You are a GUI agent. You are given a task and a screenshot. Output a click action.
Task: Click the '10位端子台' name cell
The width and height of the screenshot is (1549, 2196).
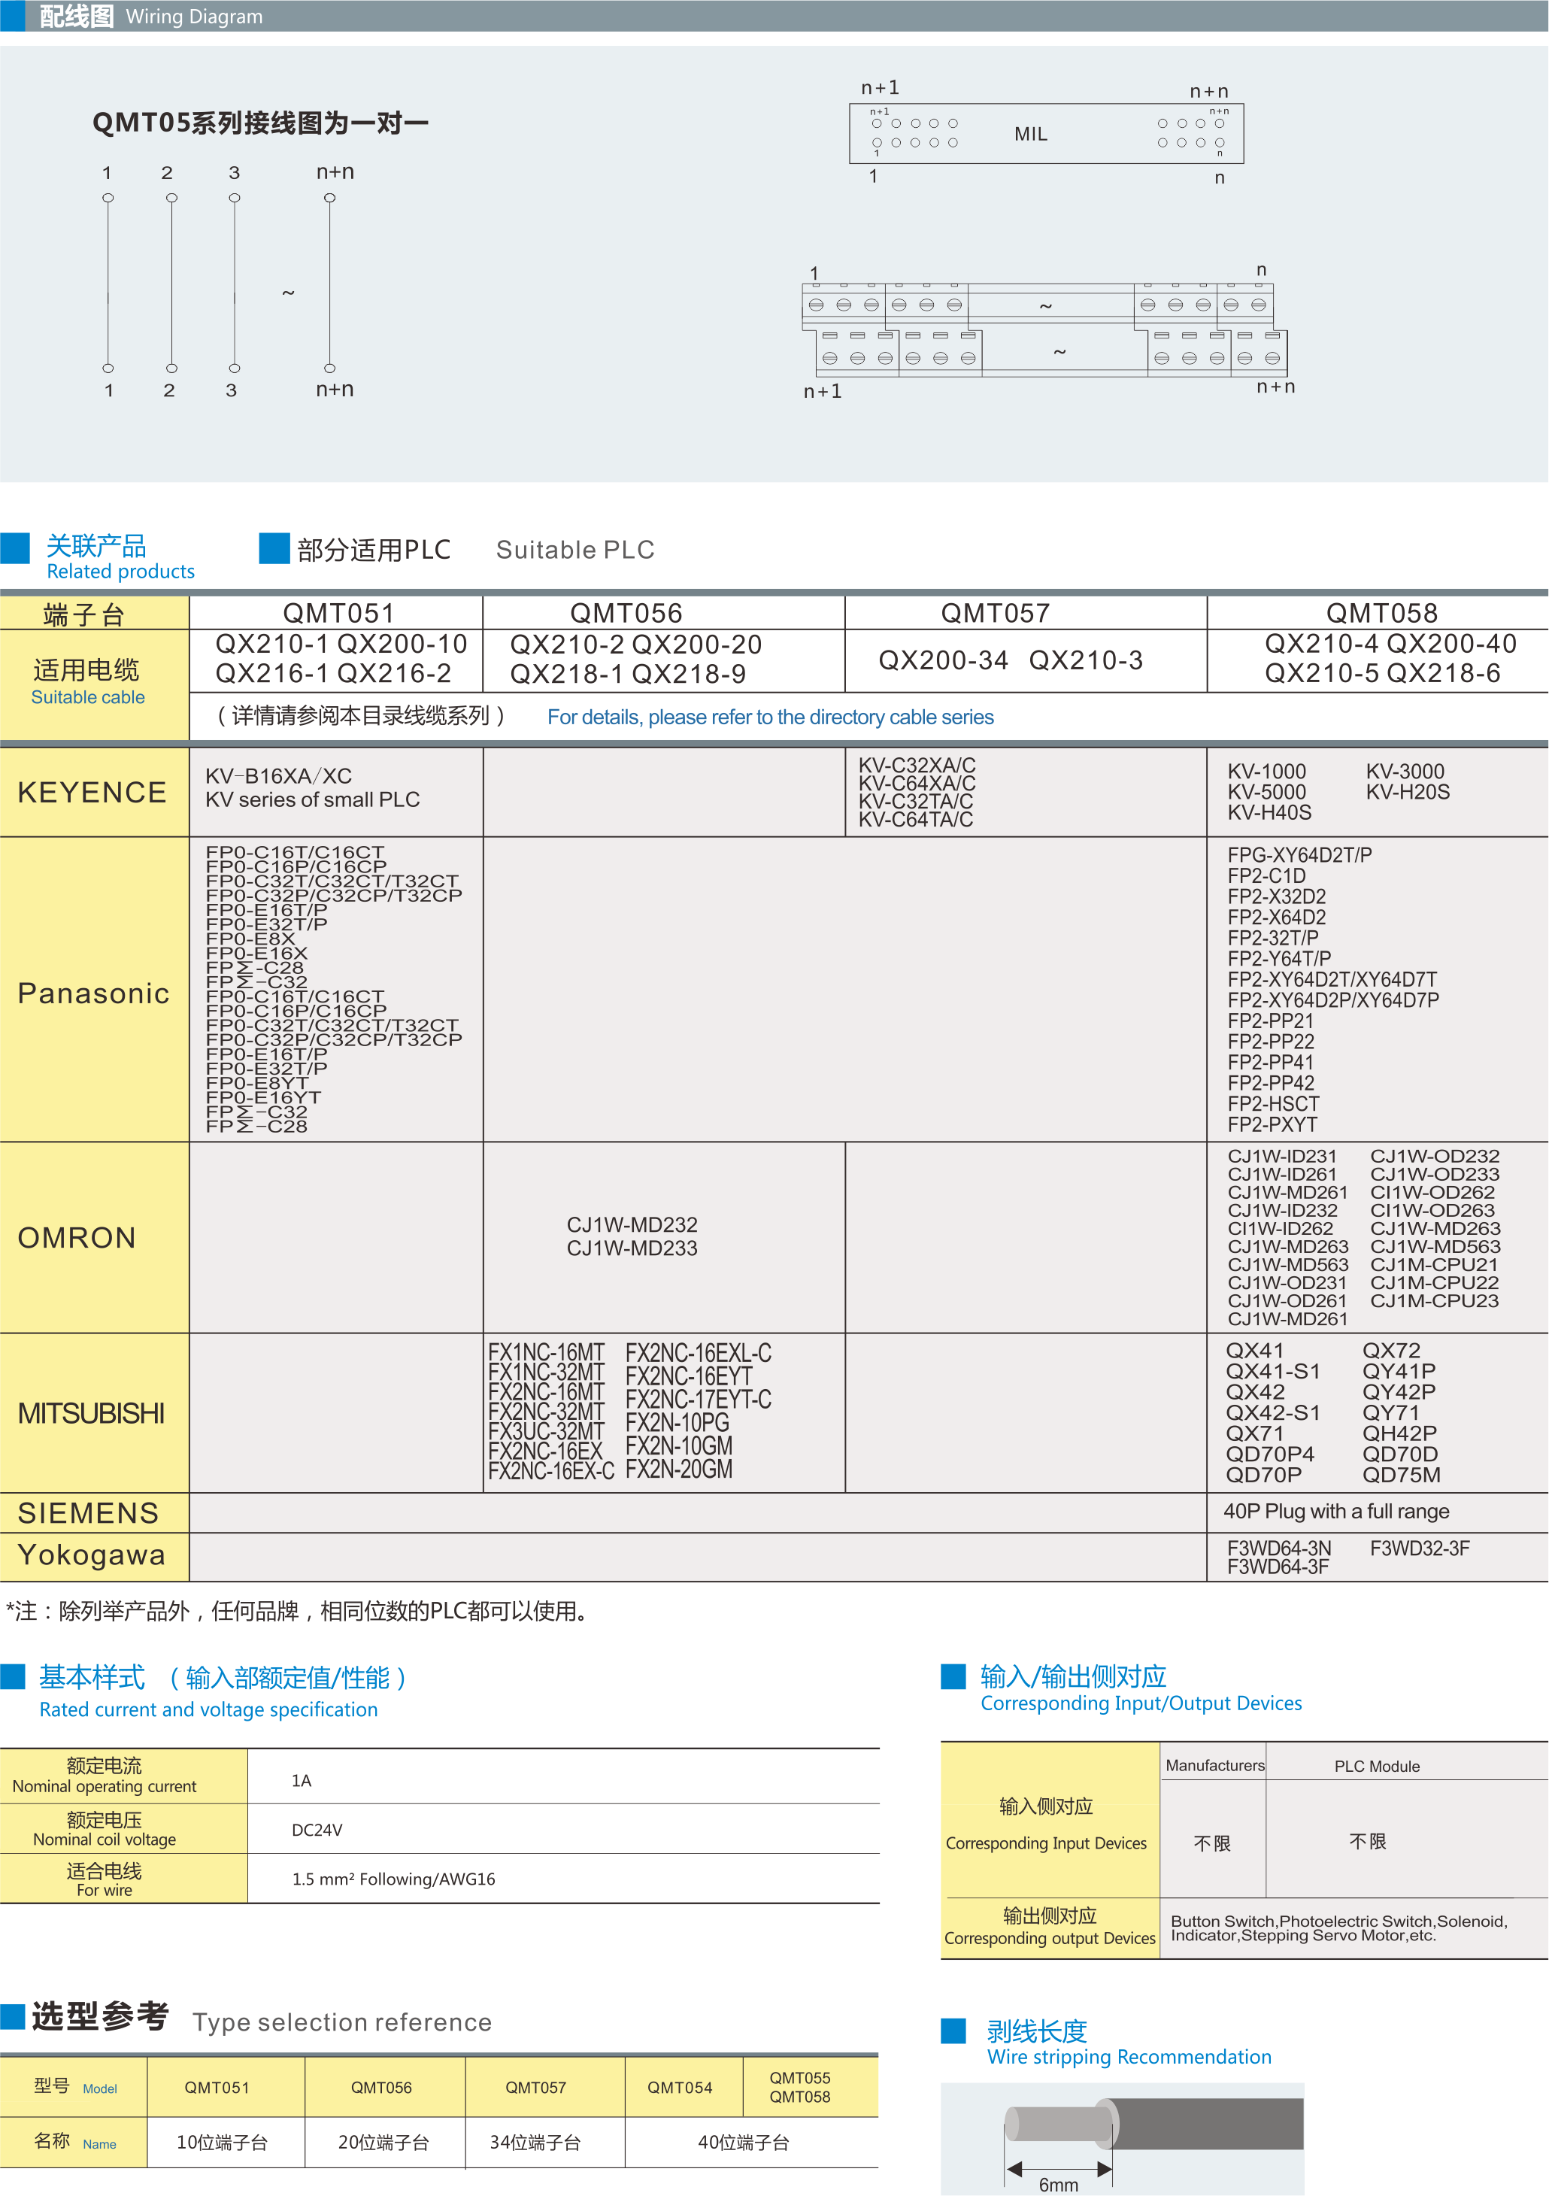click(222, 2143)
